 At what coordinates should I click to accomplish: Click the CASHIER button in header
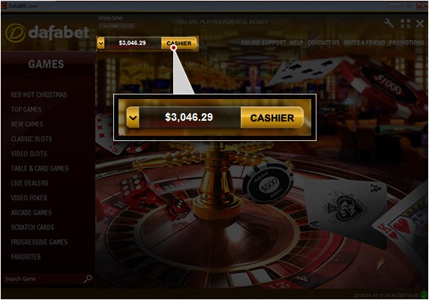coord(179,43)
